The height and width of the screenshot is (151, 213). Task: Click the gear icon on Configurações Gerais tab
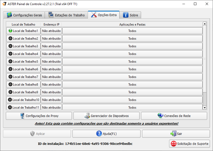point(9,15)
